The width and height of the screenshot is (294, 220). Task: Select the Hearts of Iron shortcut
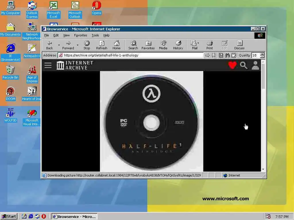[x=32, y=94]
